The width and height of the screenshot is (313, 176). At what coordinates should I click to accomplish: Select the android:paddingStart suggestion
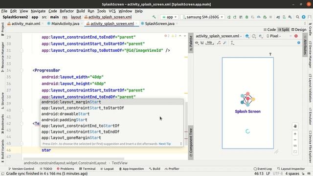pyautogui.click(x=112, y=120)
